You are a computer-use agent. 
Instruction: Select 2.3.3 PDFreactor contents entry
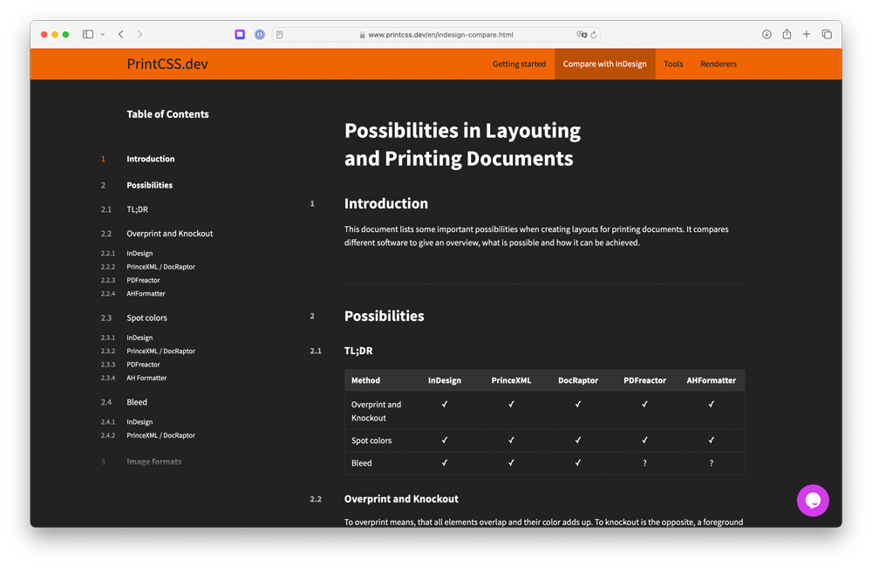point(144,365)
